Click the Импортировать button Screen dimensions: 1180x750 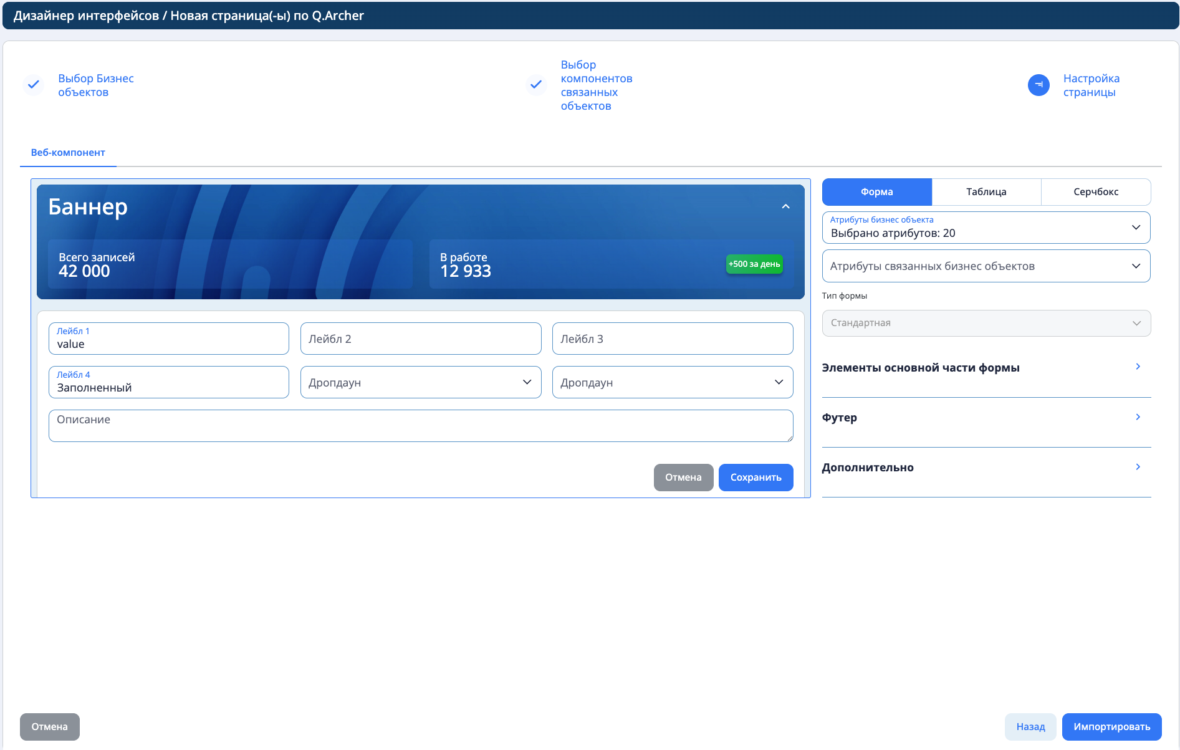click(x=1111, y=727)
